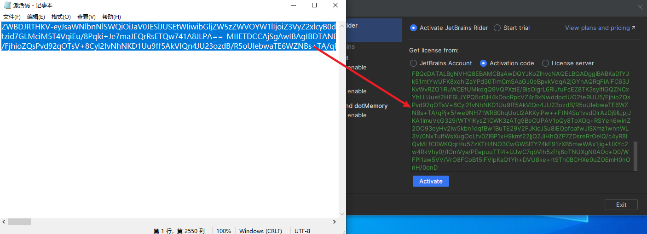Click the blue Activate button

[431, 181]
